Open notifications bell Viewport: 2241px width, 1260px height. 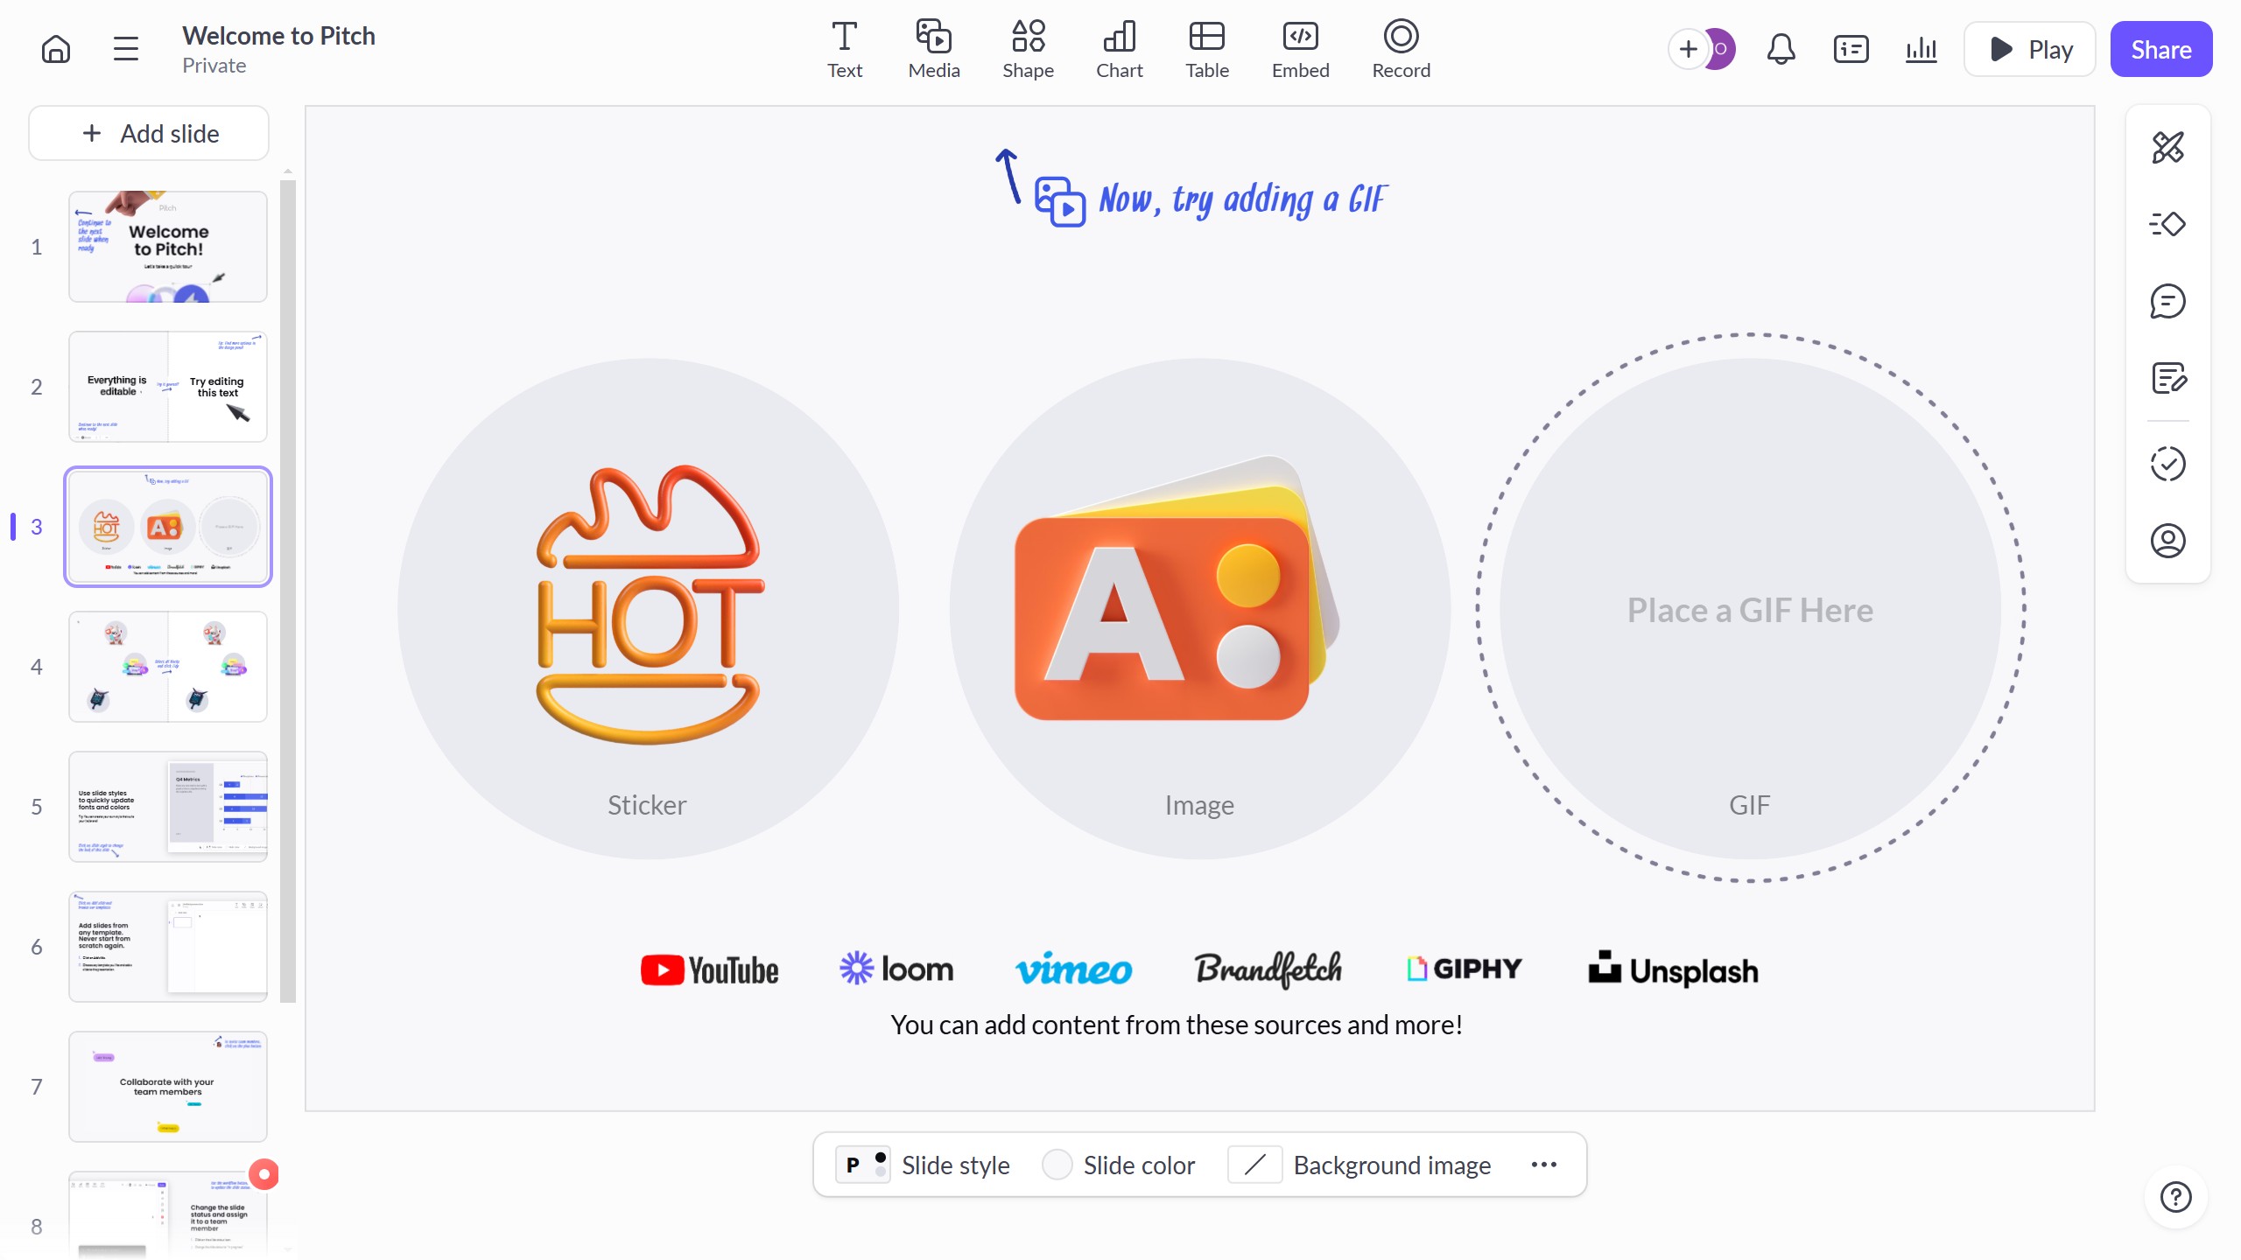[x=1781, y=49]
